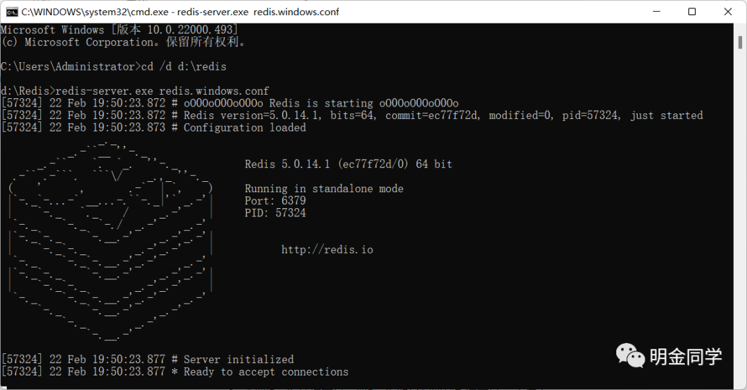Click the Redis ASCII cube logo
The height and width of the screenshot is (390, 747).
(x=109, y=241)
